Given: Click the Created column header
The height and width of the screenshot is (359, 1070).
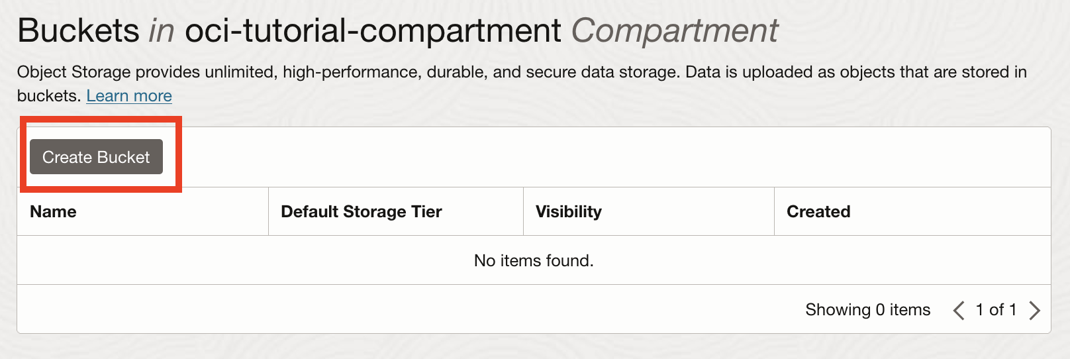Looking at the screenshot, I should tap(818, 212).
